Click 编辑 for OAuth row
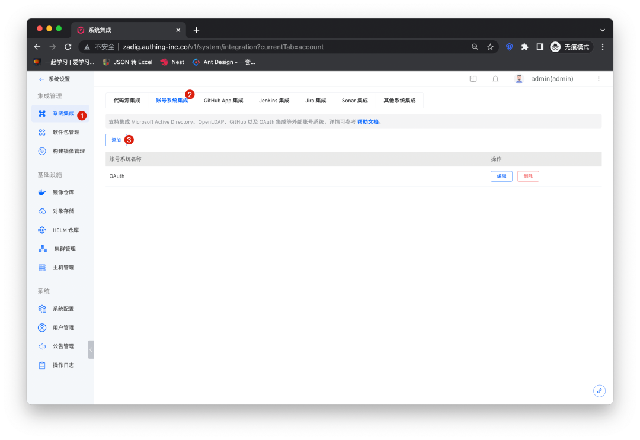The width and height of the screenshot is (640, 440). (x=501, y=176)
